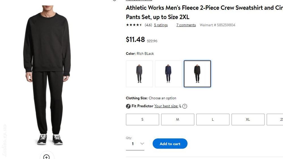Click the quantity value 1 selector
The width and height of the screenshot is (283, 159).
[x=135, y=144]
